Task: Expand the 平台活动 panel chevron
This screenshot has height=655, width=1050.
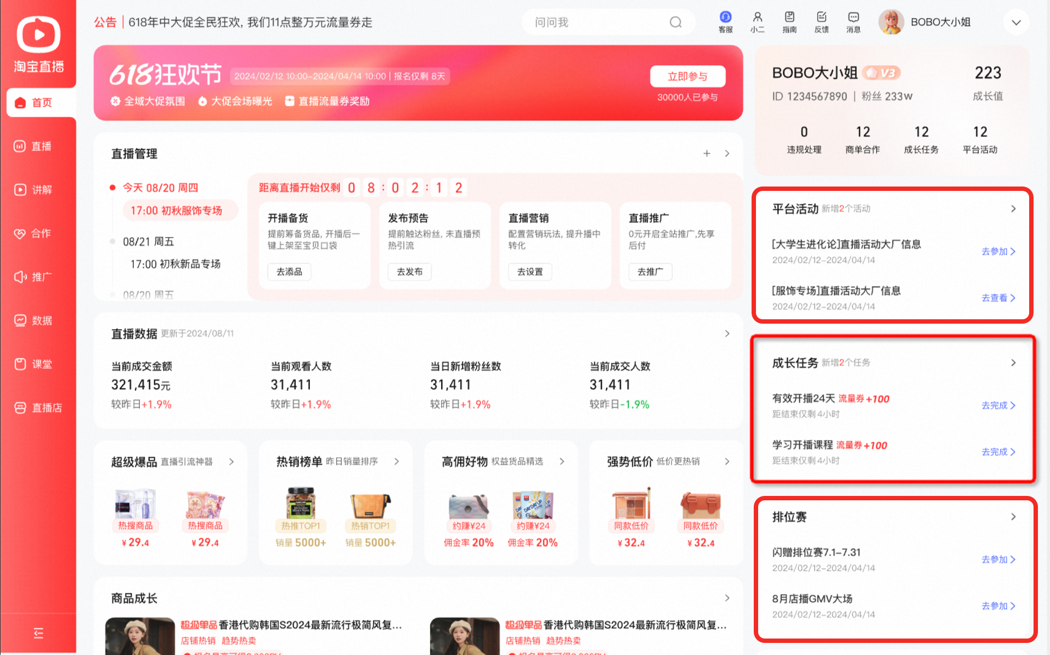Action: (x=1013, y=208)
